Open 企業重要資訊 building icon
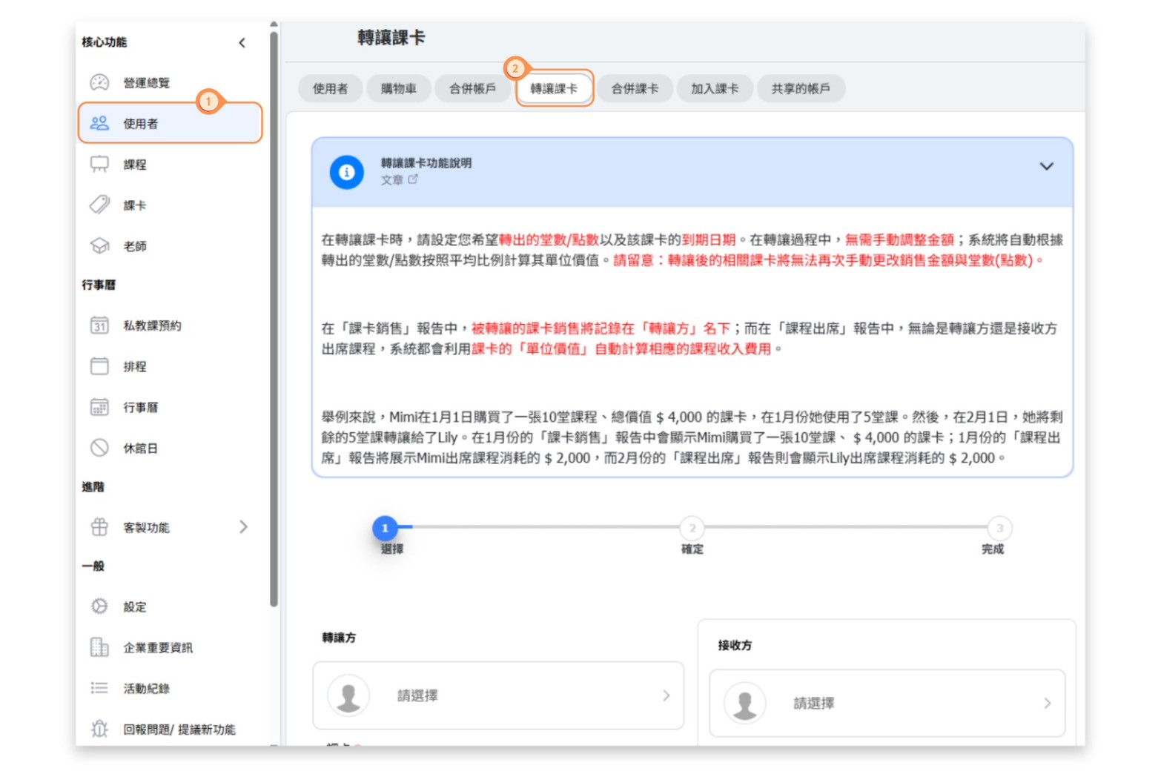The height and width of the screenshot is (774, 1161). tap(99, 647)
